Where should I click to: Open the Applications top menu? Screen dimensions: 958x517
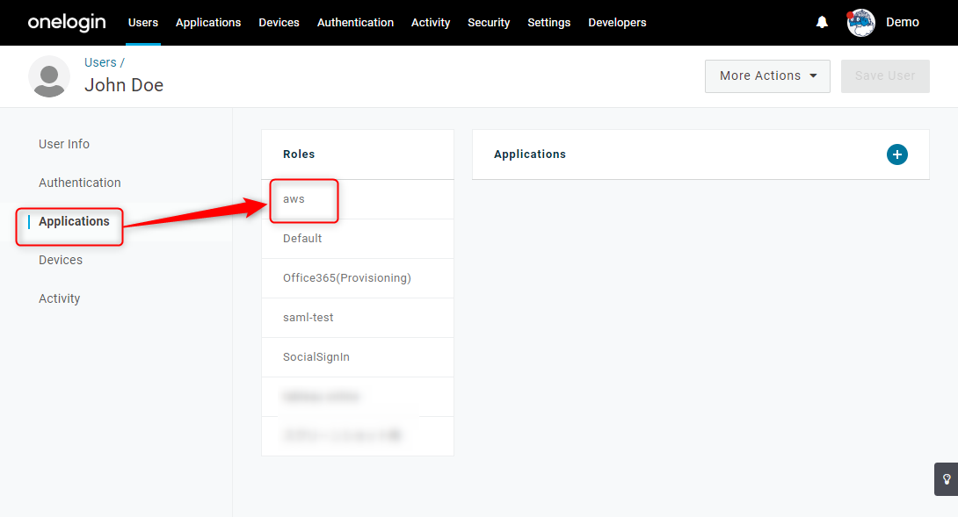pyautogui.click(x=208, y=23)
